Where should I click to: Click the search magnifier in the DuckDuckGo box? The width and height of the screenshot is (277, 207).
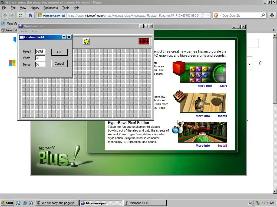point(263,15)
